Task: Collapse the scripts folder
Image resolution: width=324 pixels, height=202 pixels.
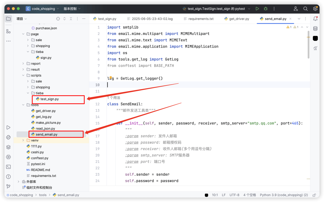Action: click(x=23, y=75)
